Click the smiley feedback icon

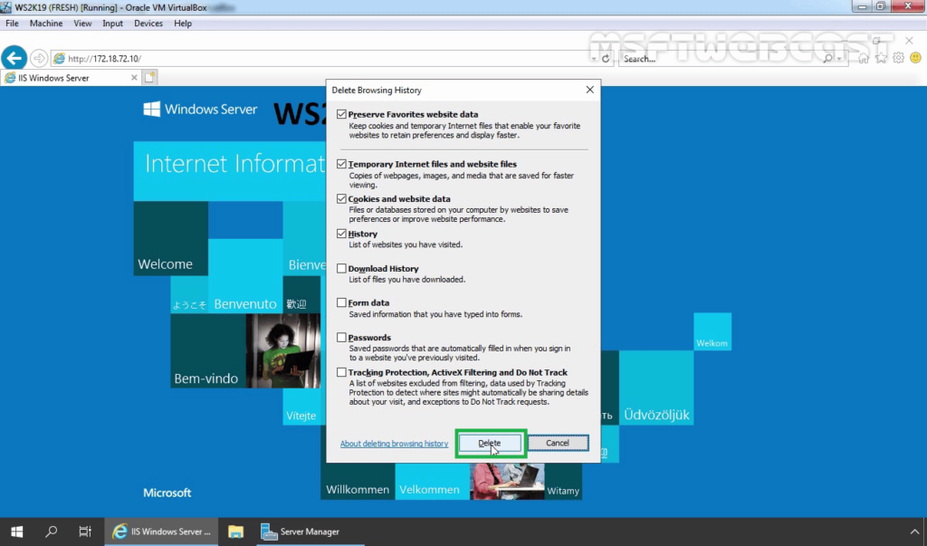click(916, 58)
